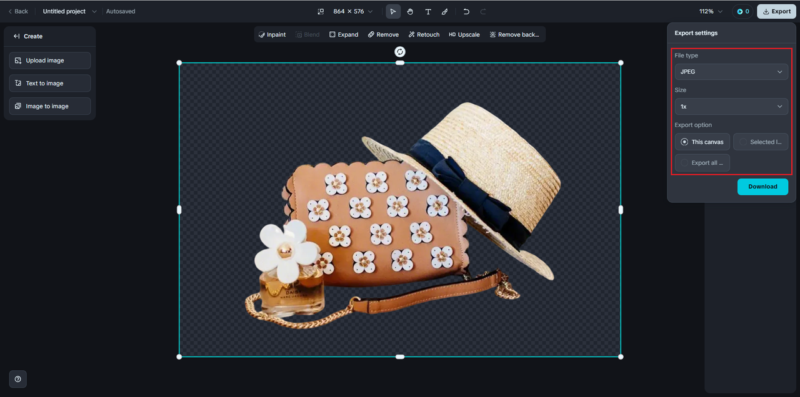Open the 864 × 576 canvas size dropdown
The height and width of the screenshot is (397, 800).
[352, 11]
